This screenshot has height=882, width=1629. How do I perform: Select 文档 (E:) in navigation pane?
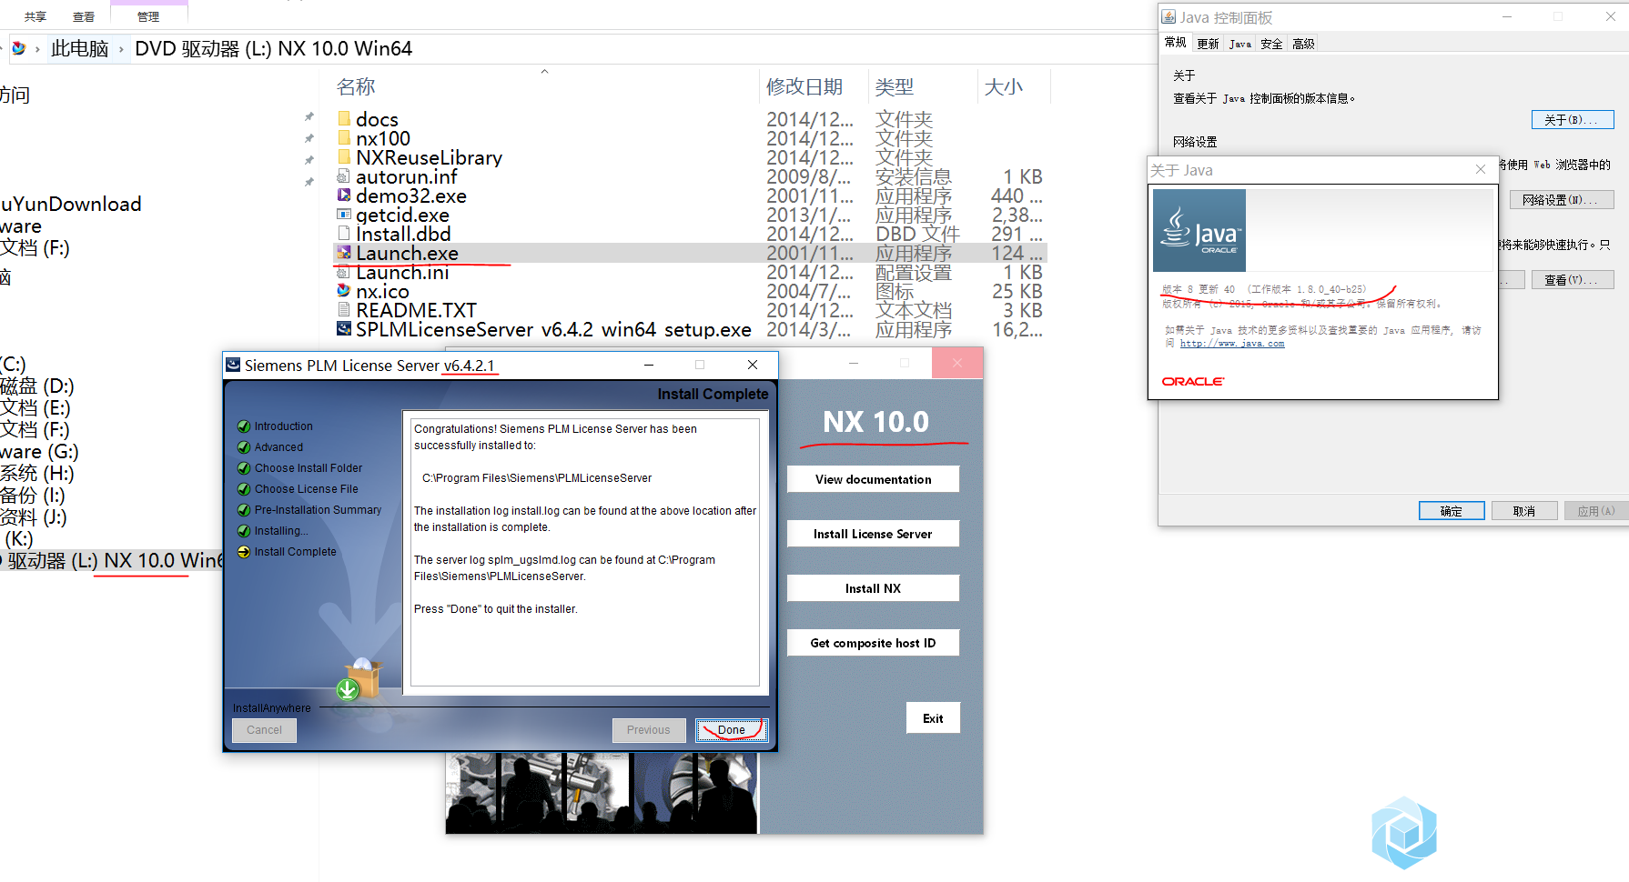point(35,408)
